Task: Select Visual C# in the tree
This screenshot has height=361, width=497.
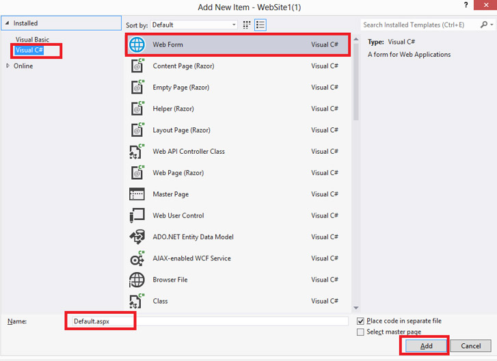Action: point(29,50)
